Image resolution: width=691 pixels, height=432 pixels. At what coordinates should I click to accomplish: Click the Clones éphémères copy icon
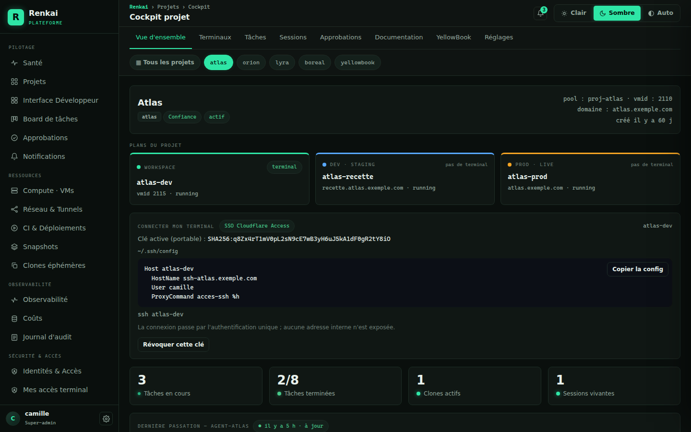pyautogui.click(x=14, y=265)
